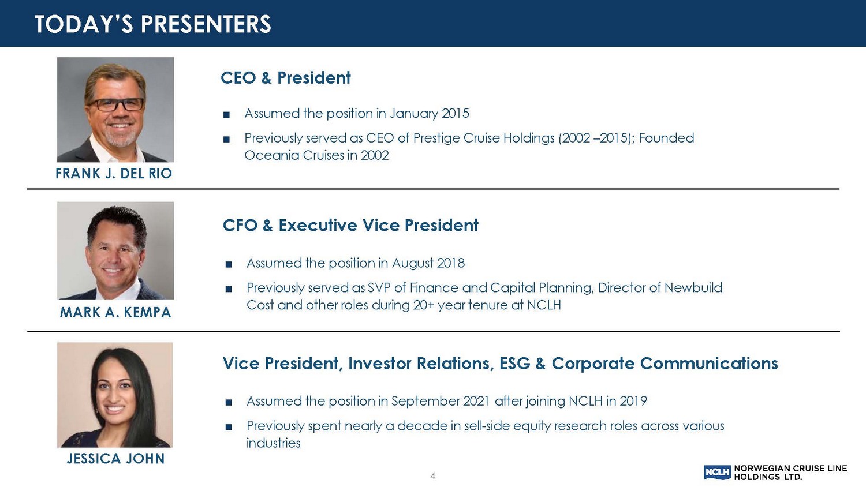Click the square bullet beside "January 2015"
The height and width of the screenshot is (487, 866).
click(227, 114)
